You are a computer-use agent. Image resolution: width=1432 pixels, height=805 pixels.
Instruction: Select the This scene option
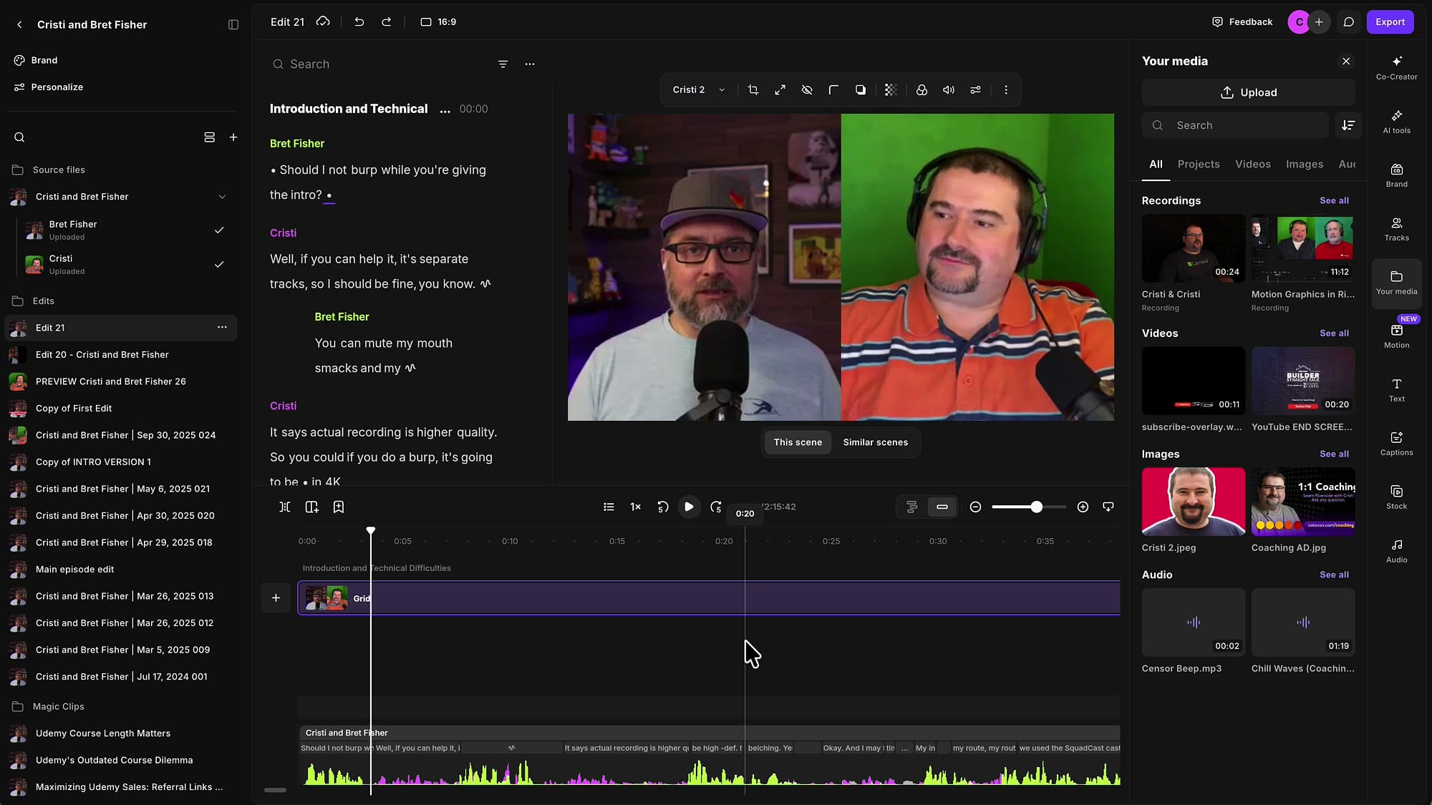[x=798, y=442]
